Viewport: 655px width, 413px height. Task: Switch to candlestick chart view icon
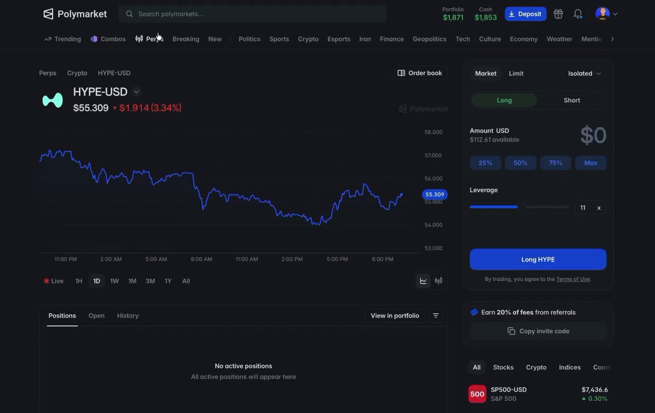[x=438, y=281]
